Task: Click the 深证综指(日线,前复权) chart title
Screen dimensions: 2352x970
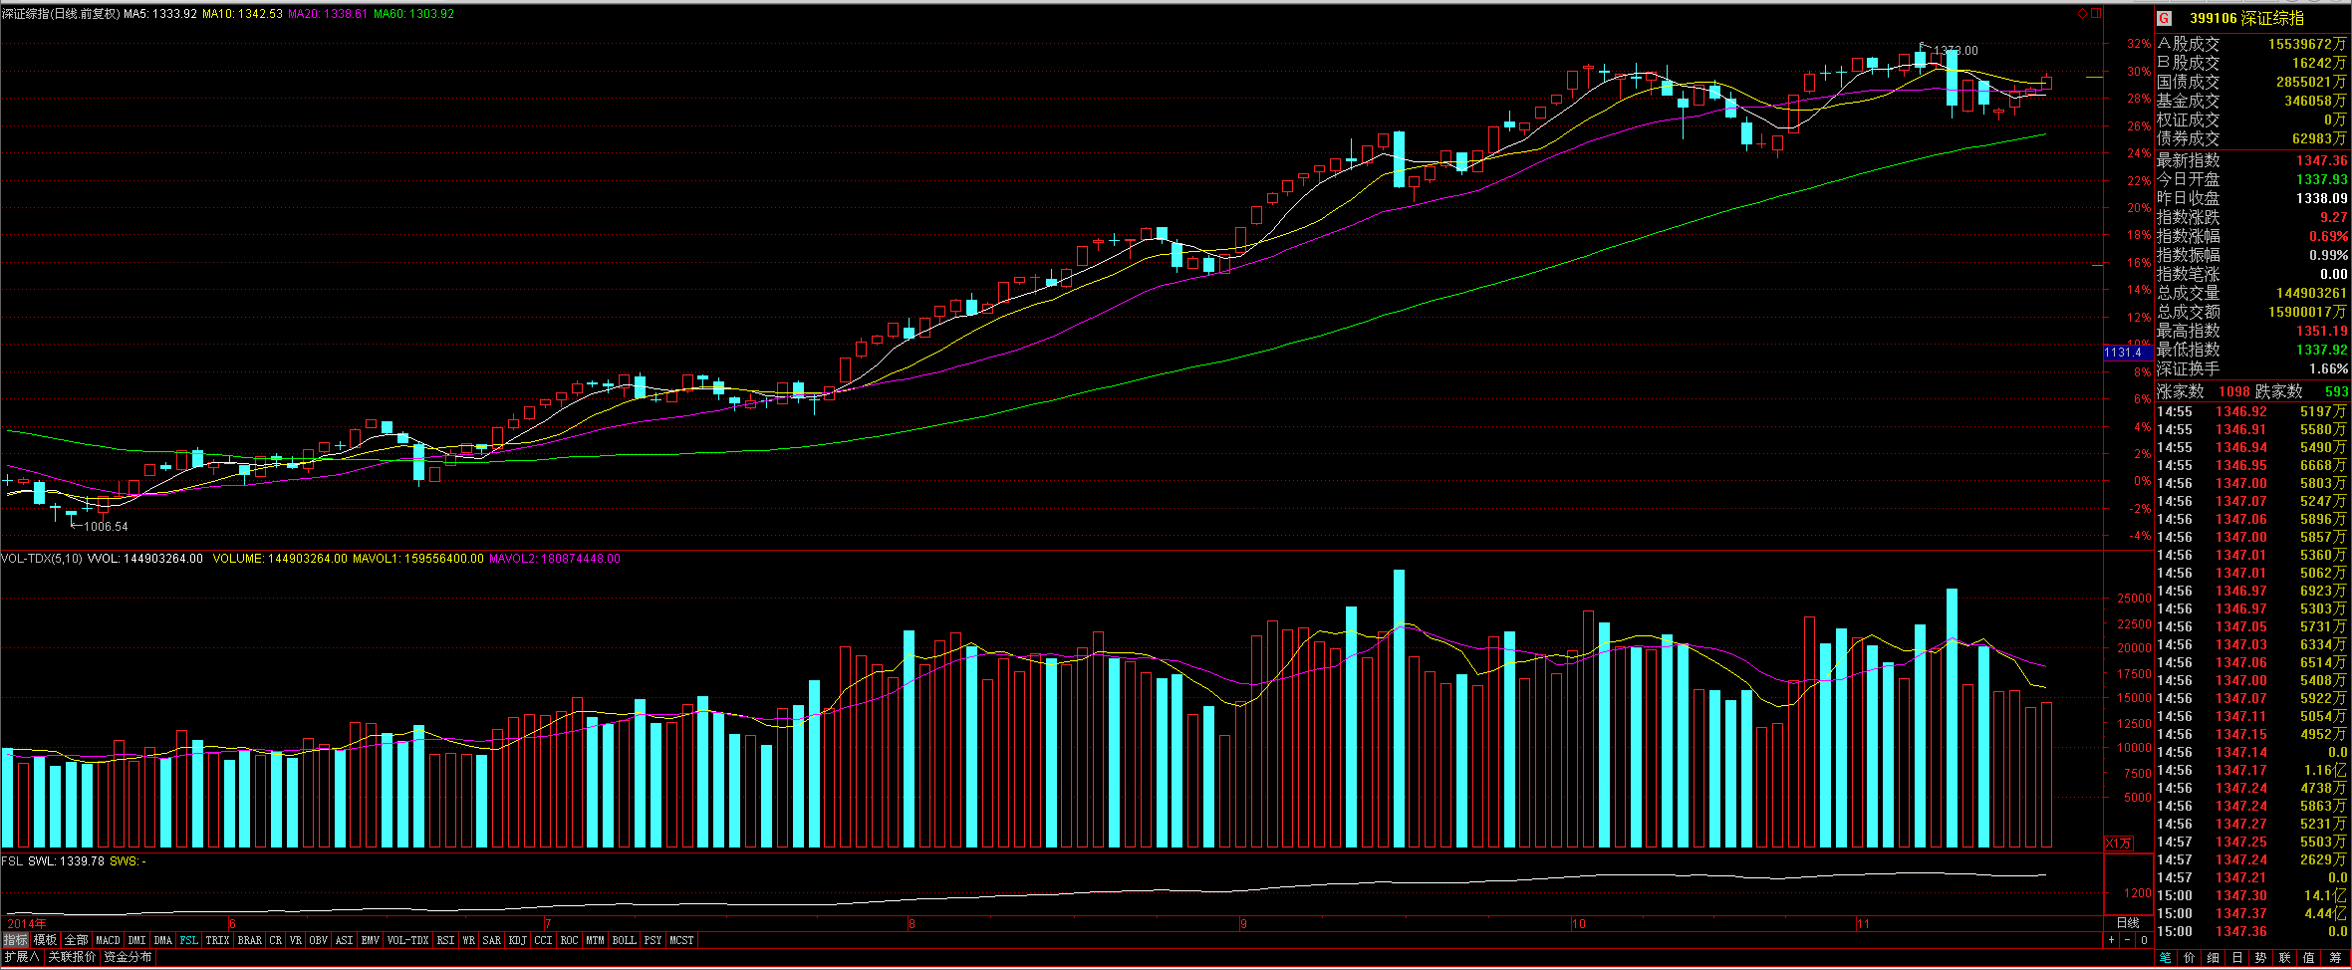Action: tap(61, 14)
